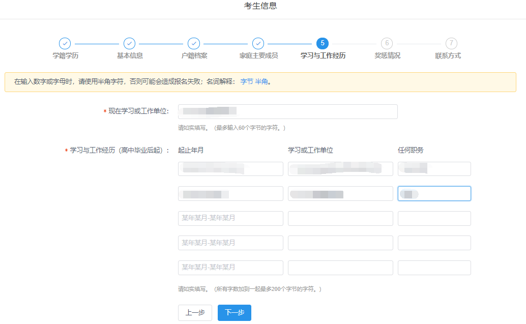Click the 基本信息 step checkmark icon
This screenshot has height=324, width=526.
(129, 44)
